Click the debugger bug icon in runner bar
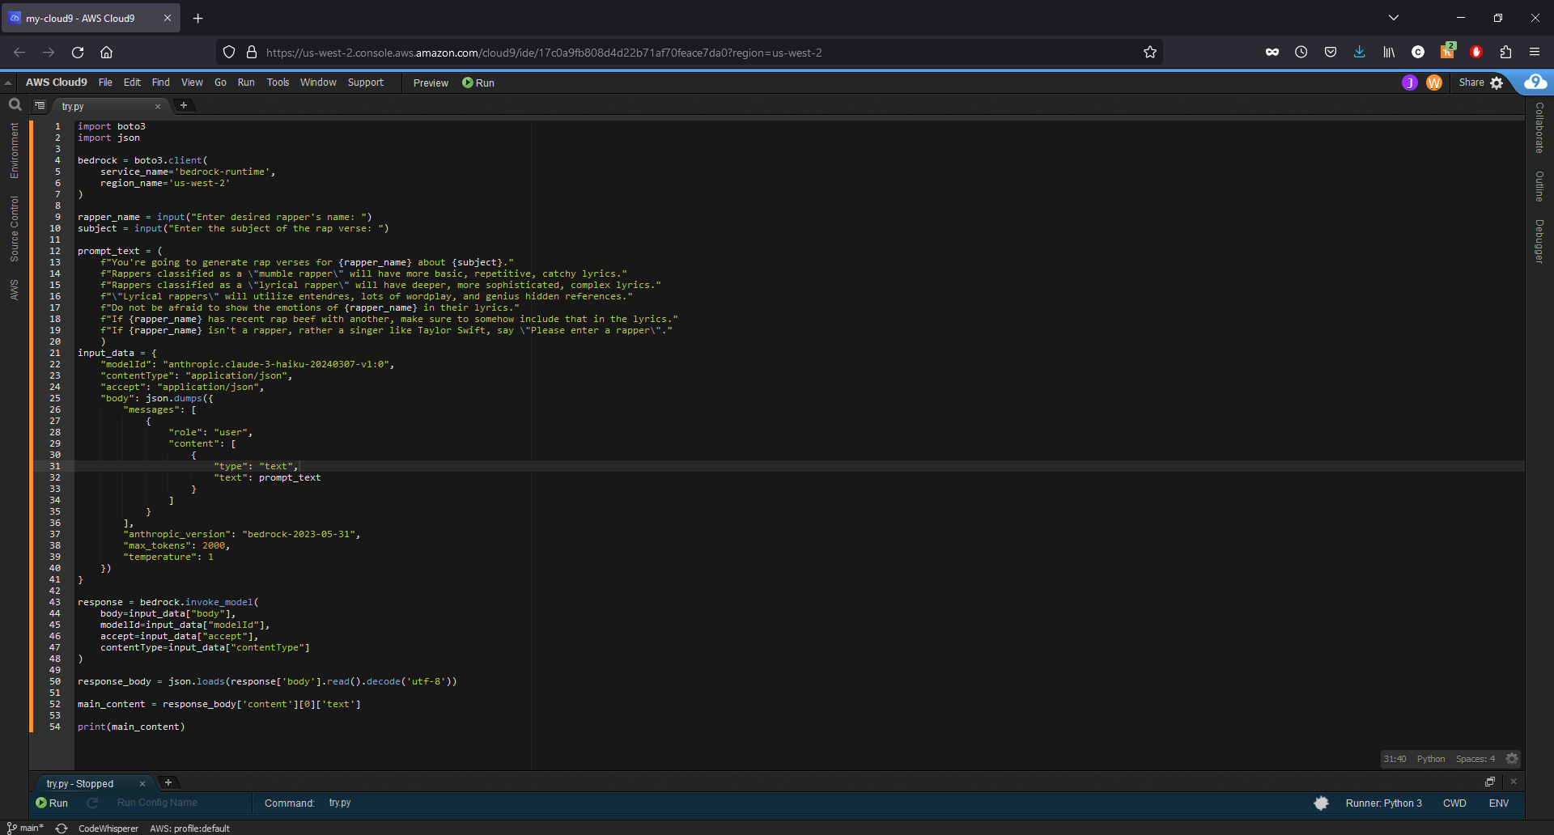Image resolution: width=1554 pixels, height=835 pixels. coord(1321,803)
